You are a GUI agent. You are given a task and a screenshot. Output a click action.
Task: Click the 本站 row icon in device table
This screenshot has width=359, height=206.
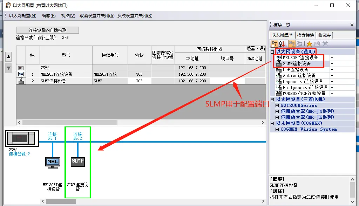(x=21, y=68)
